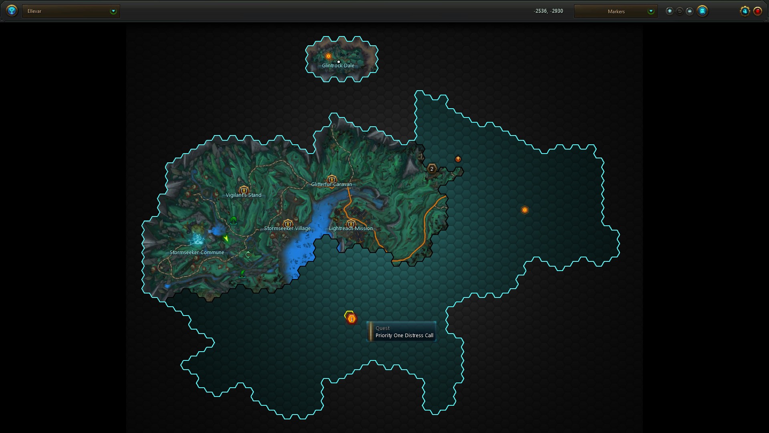Click the green circular arrow marker
Screen dimensions: 769x433
point(248,255)
